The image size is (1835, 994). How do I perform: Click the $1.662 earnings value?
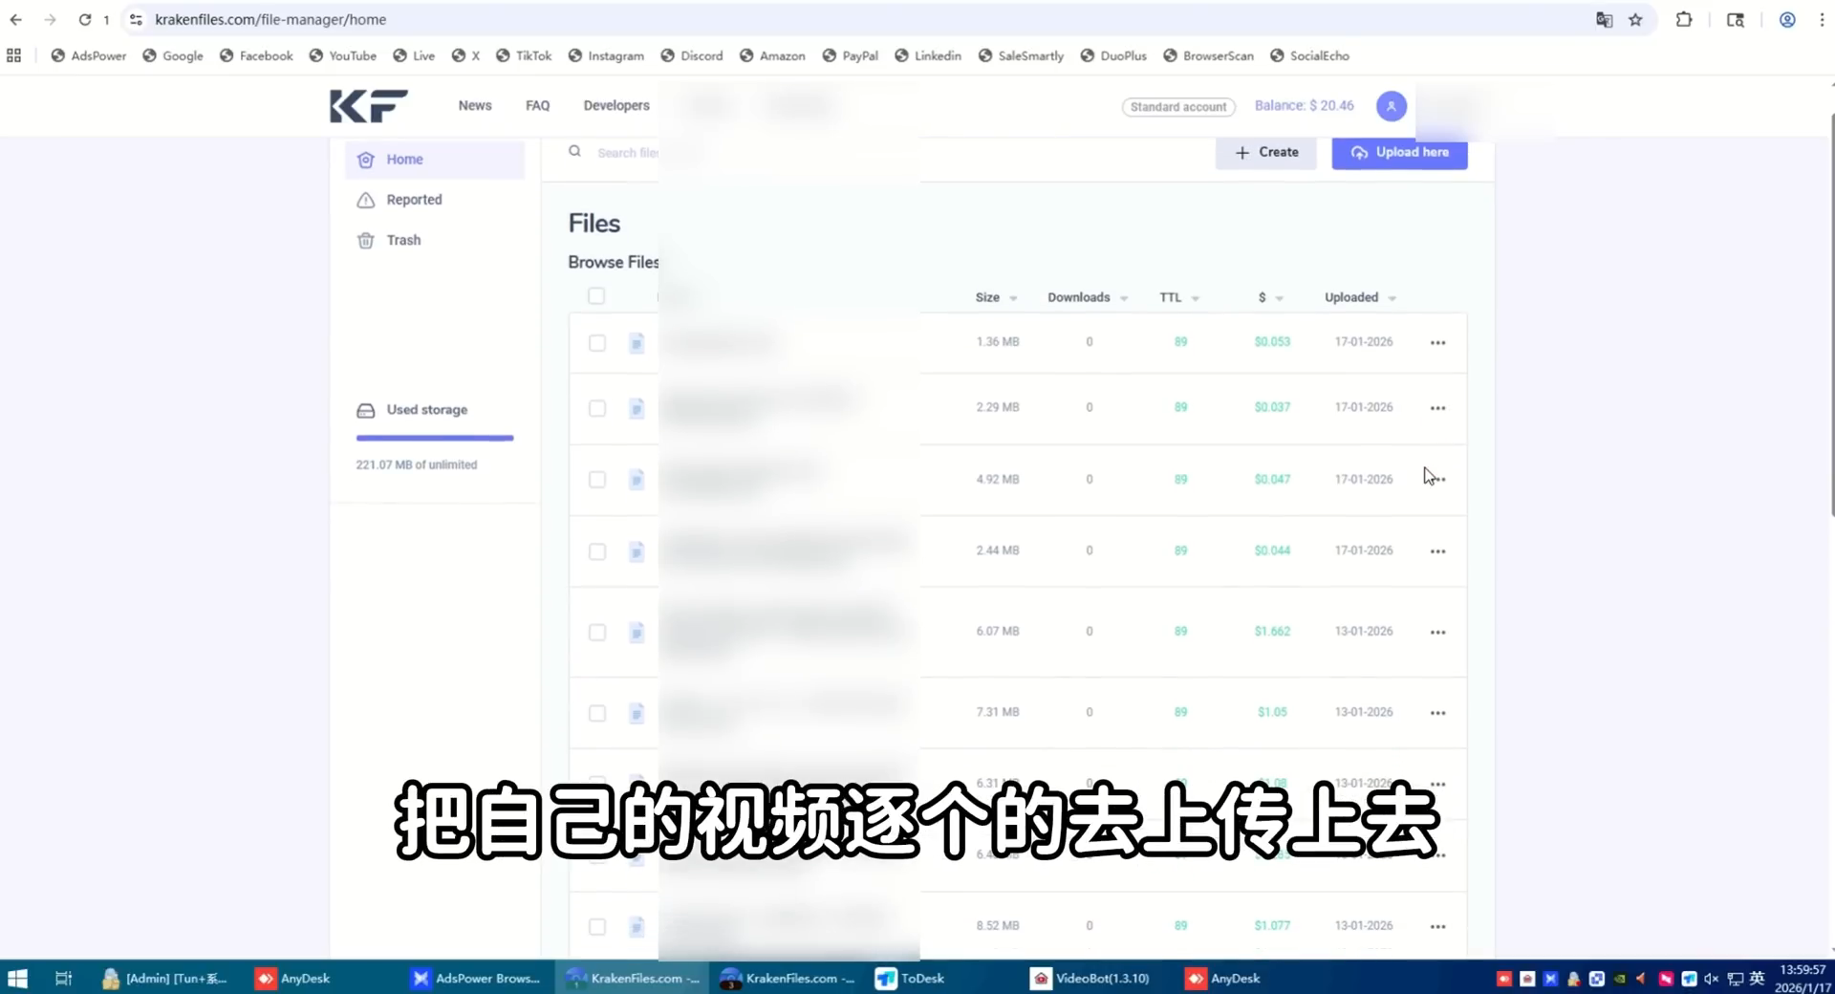click(1272, 632)
